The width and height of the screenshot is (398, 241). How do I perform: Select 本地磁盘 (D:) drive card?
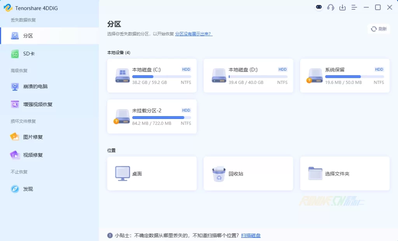(x=248, y=76)
